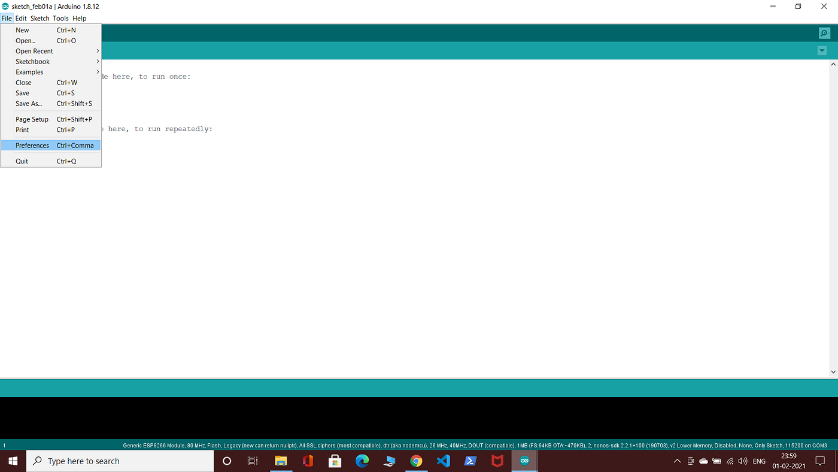
Task: Click the Arduino logo in the title bar
Action: (x=5, y=6)
